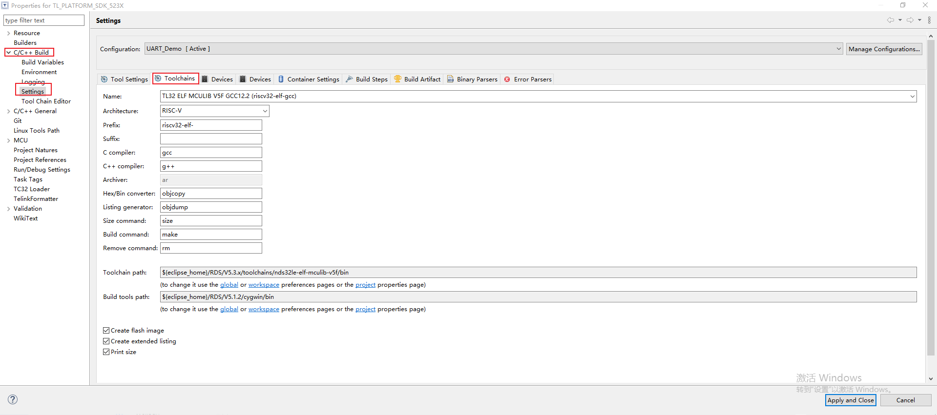Click the vertical scrollbar on the right
The width and height of the screenshot is (937, 415).
[931, 195]
